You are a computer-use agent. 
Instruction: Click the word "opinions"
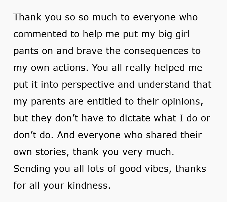pos(182,101)
